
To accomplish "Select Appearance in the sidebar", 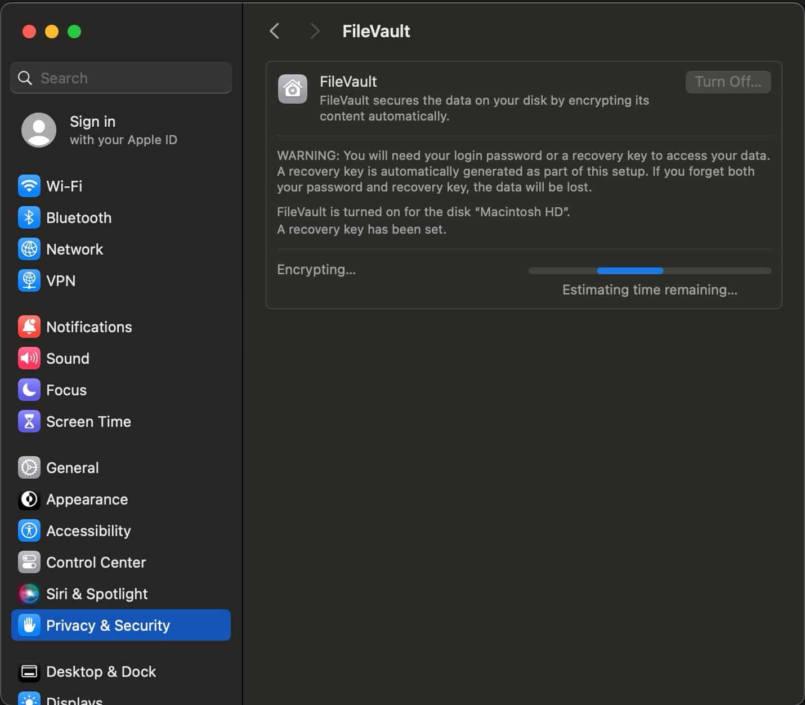I will pyautogui.click(x=121, y=499).
